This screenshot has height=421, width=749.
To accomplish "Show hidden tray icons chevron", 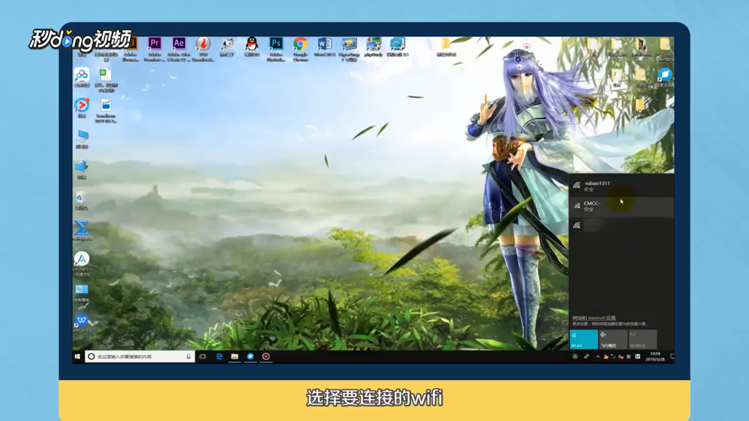I will tap(598, 356).
